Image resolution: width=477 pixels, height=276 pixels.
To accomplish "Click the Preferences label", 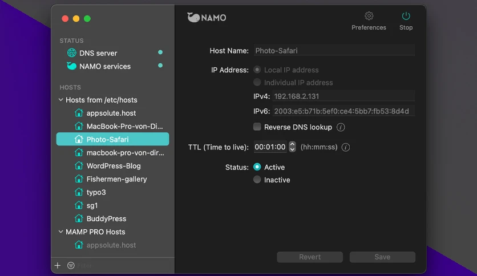I will tap(369, 27).
